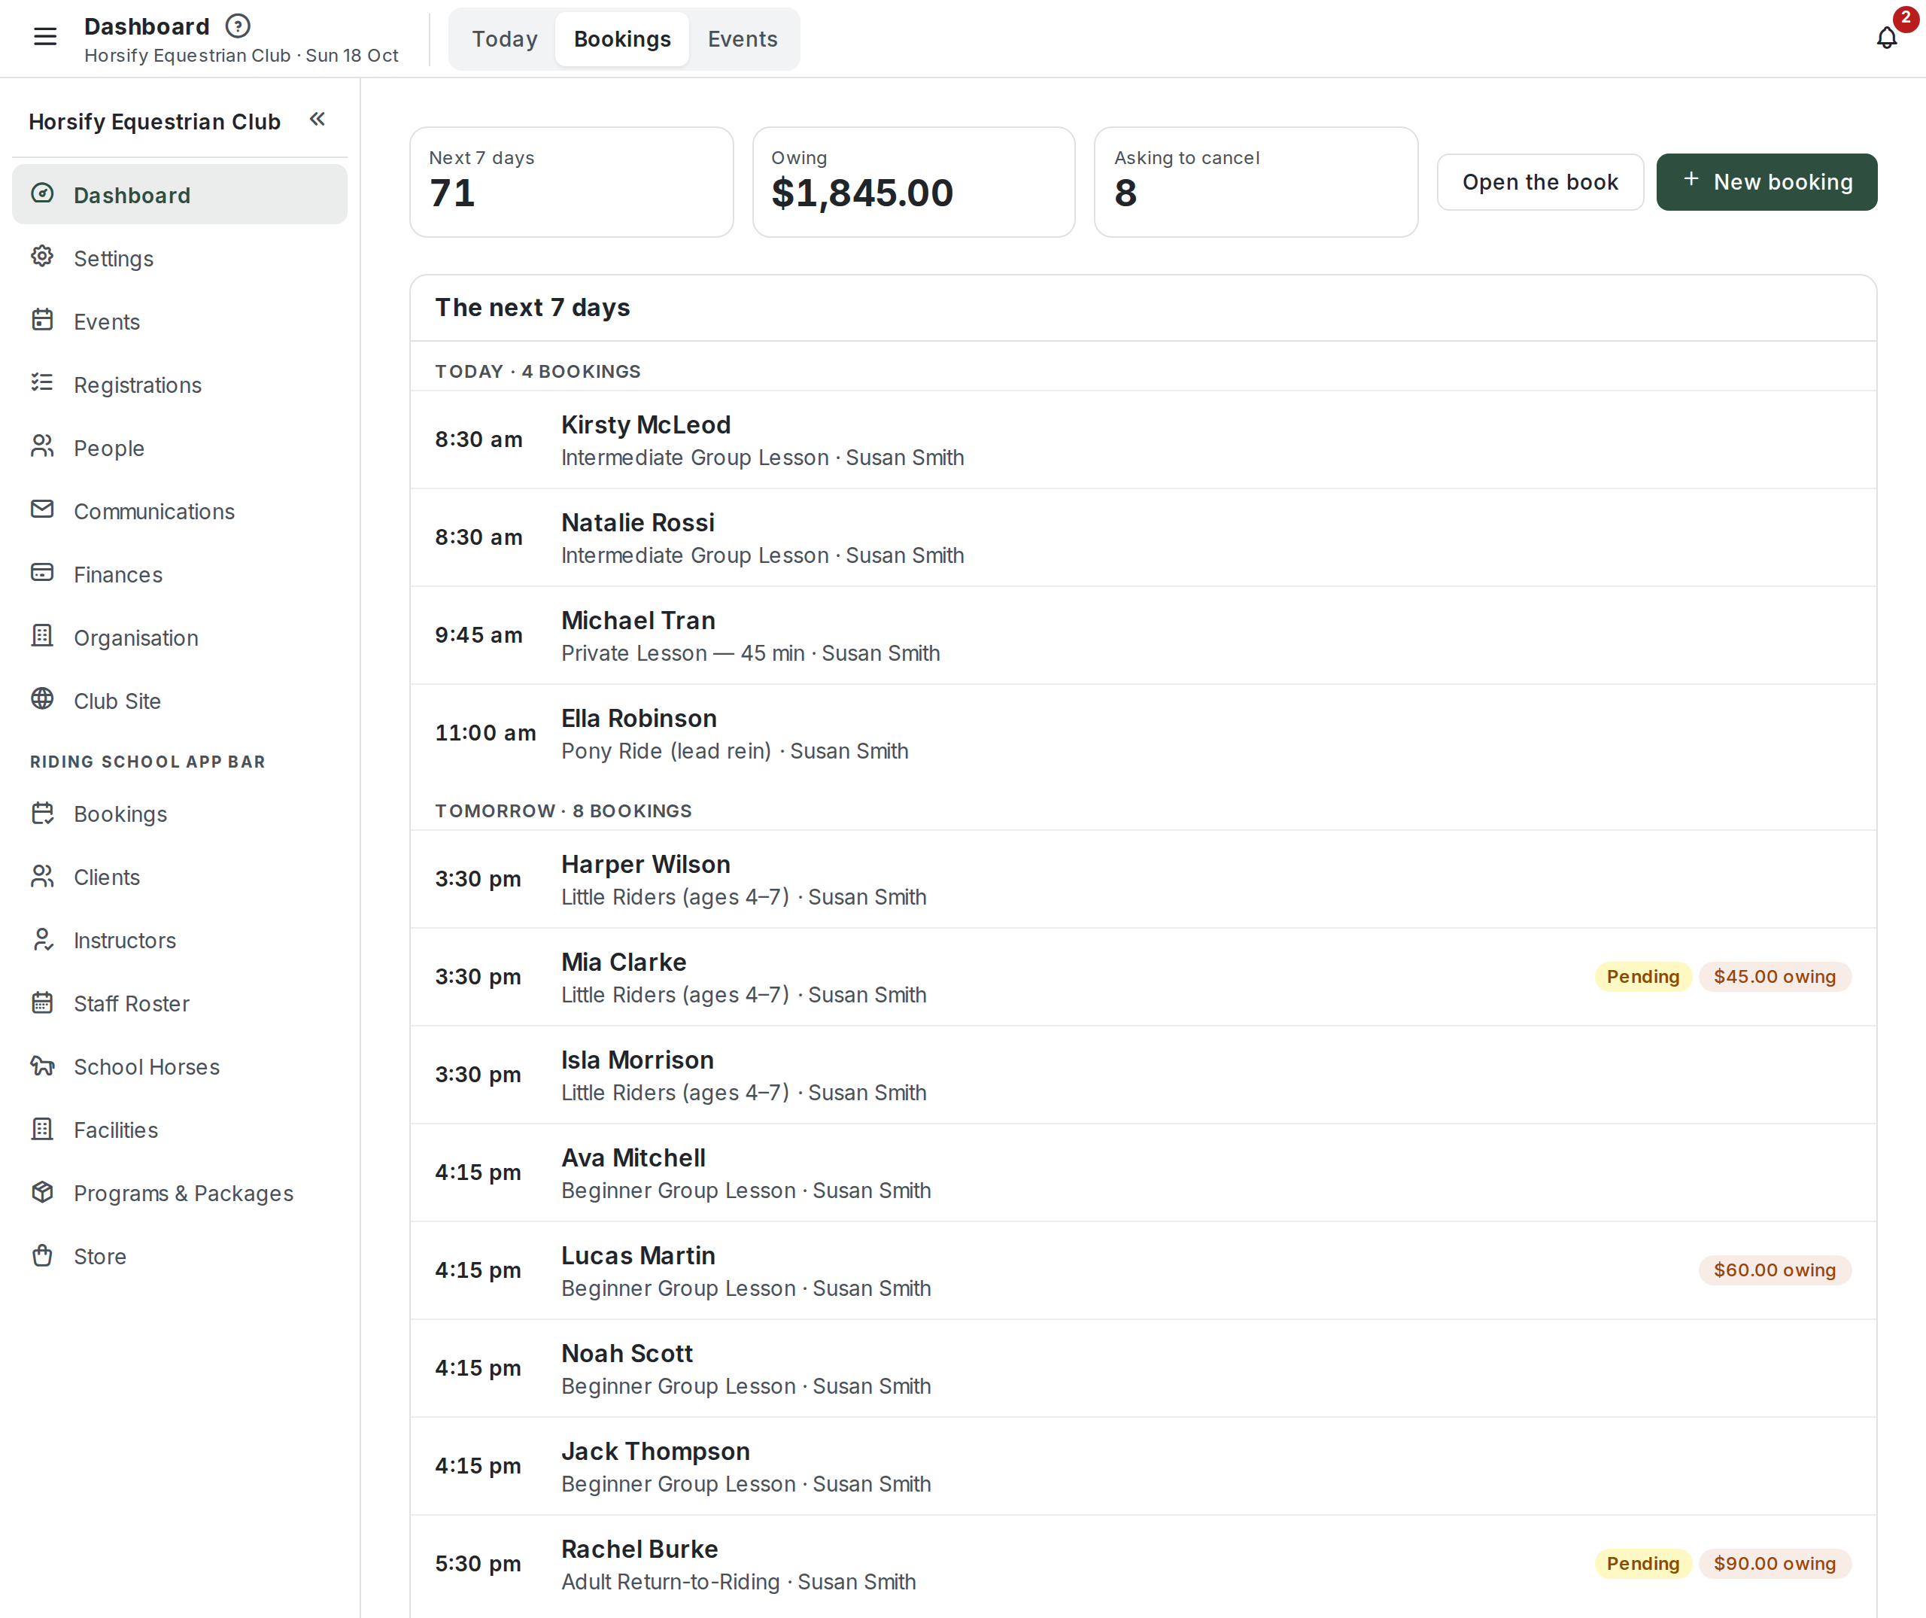Open Michael Tran's private lesson booking

pos(1143,636)
